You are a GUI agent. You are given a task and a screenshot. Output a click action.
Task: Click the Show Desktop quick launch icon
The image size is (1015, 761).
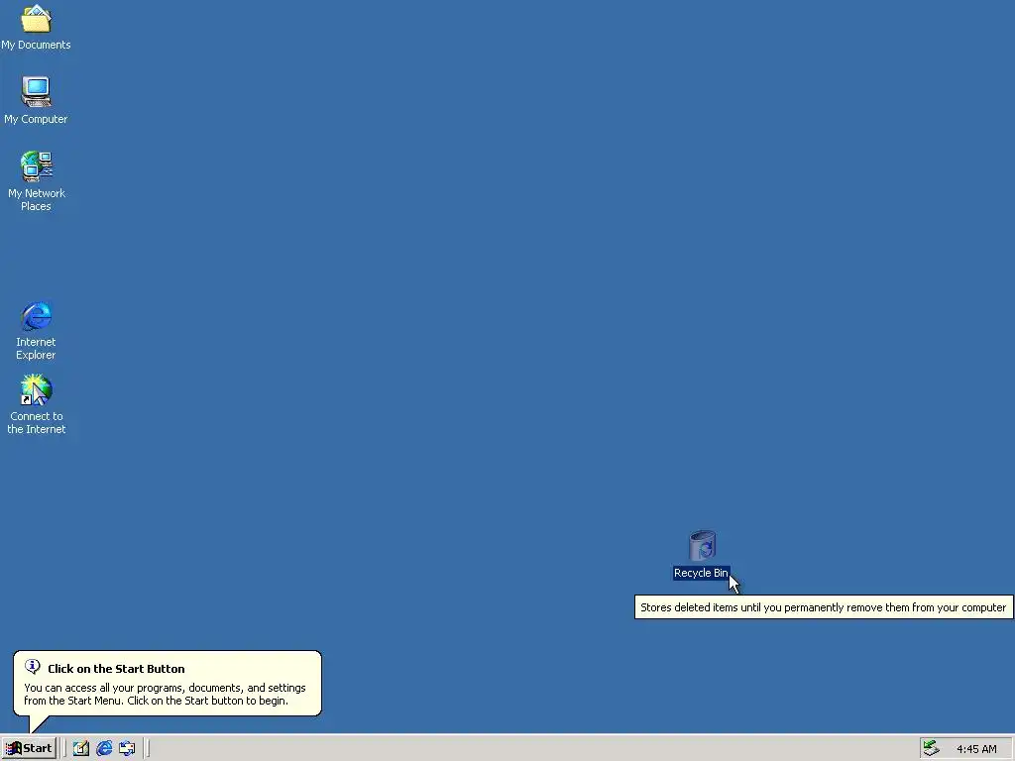point(81,748)
